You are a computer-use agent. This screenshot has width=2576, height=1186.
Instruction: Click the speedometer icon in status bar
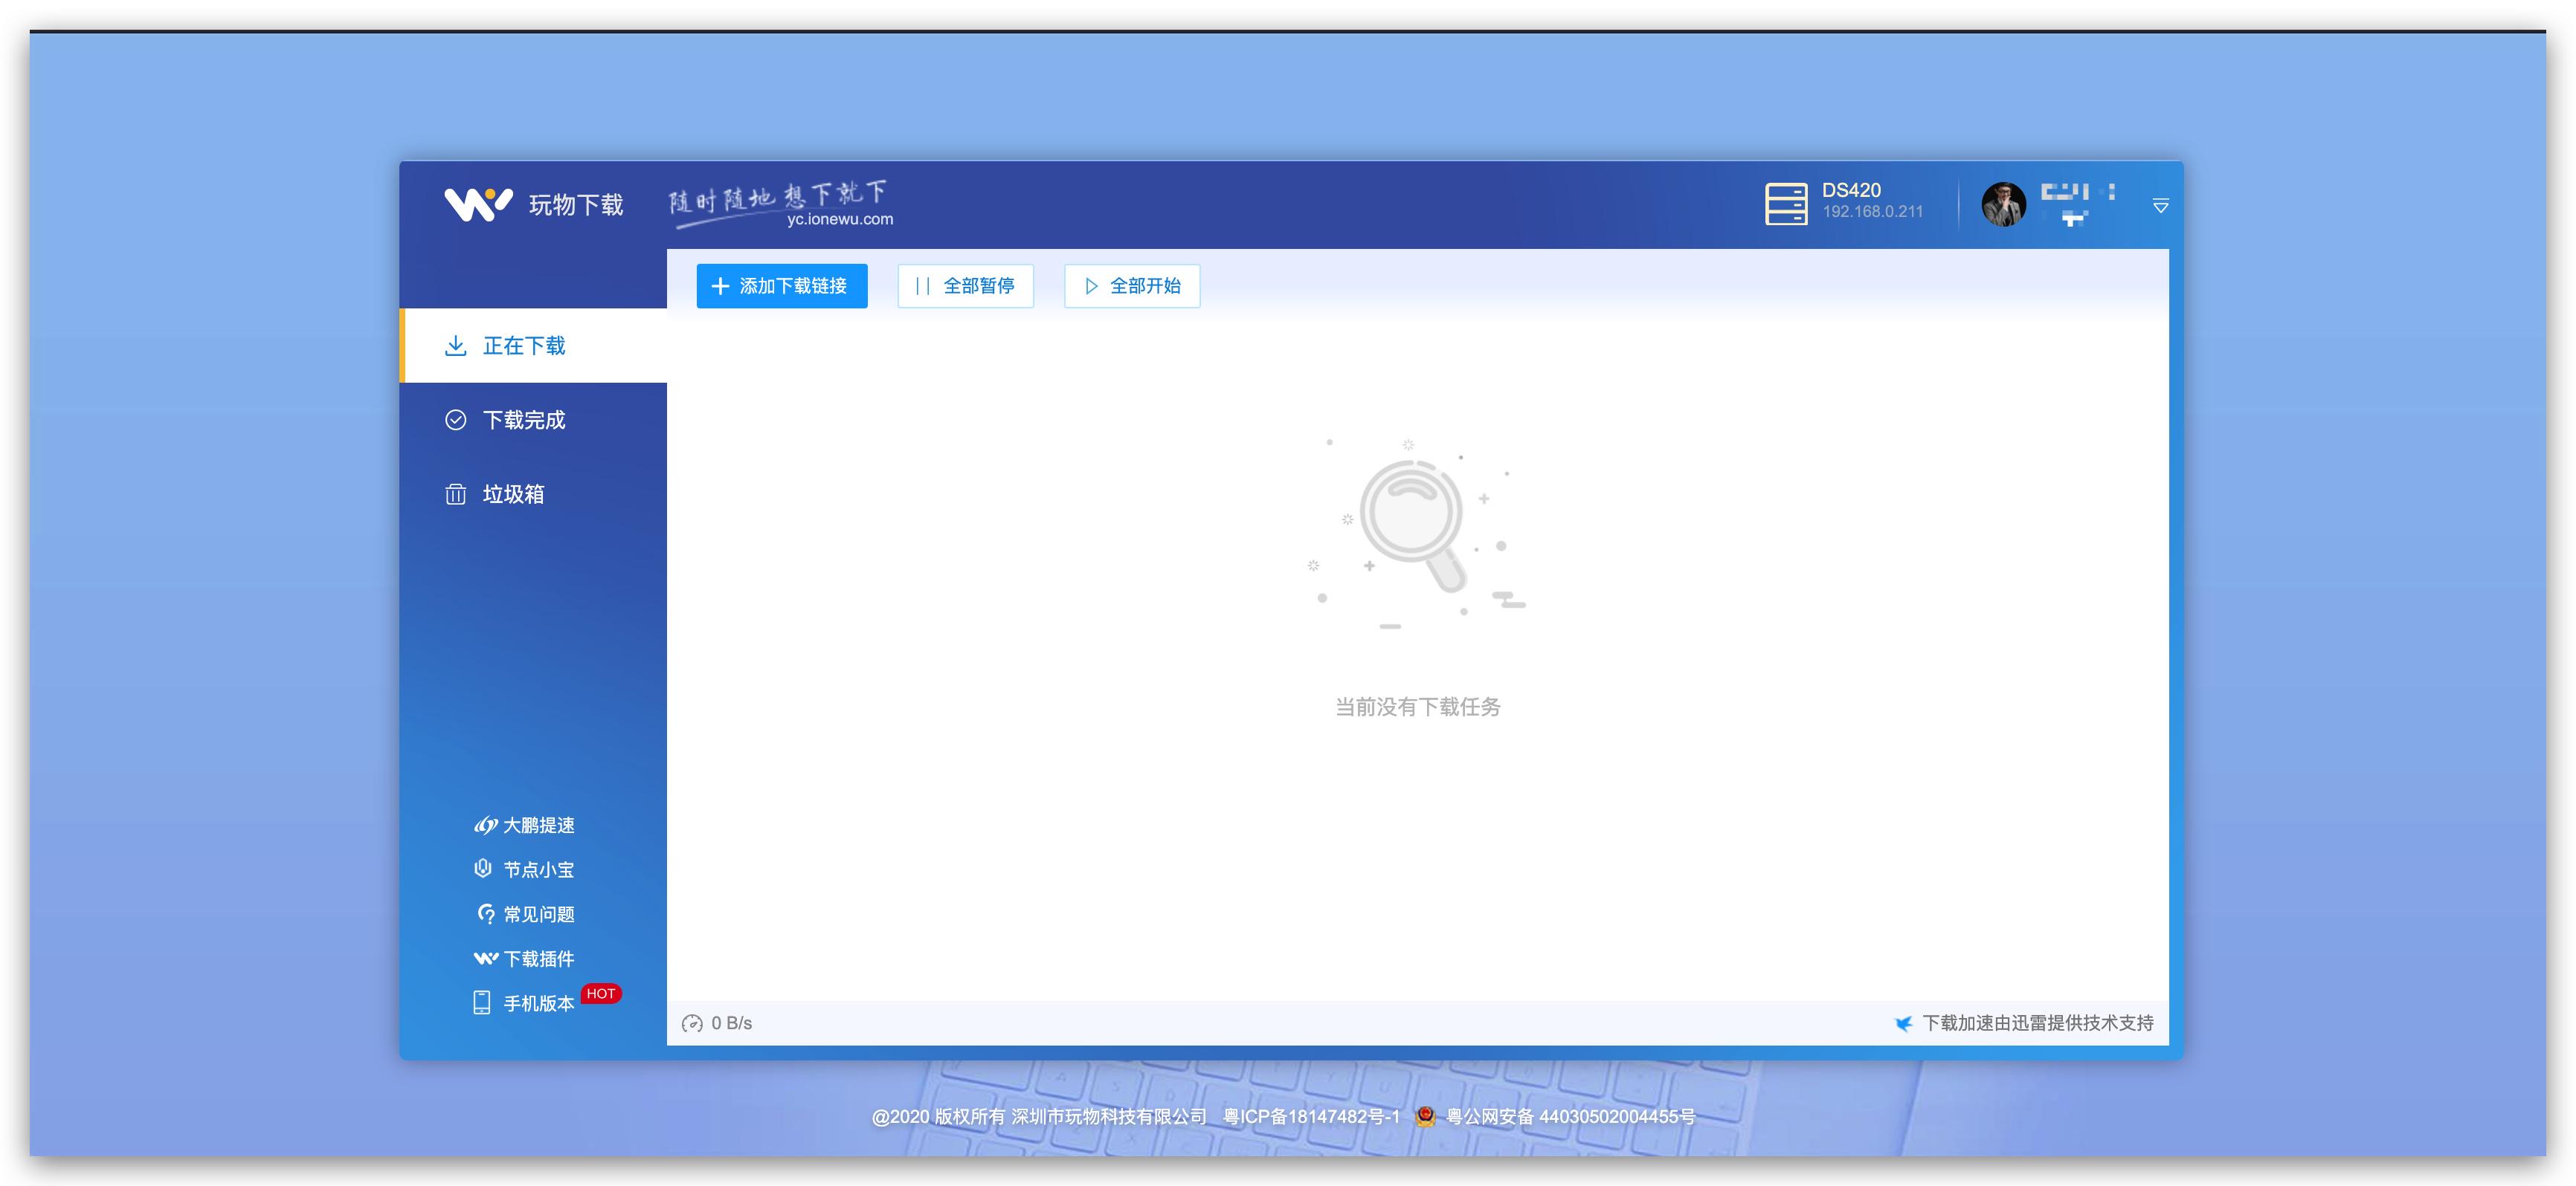pyautogui.click(x=692, y=1023)
